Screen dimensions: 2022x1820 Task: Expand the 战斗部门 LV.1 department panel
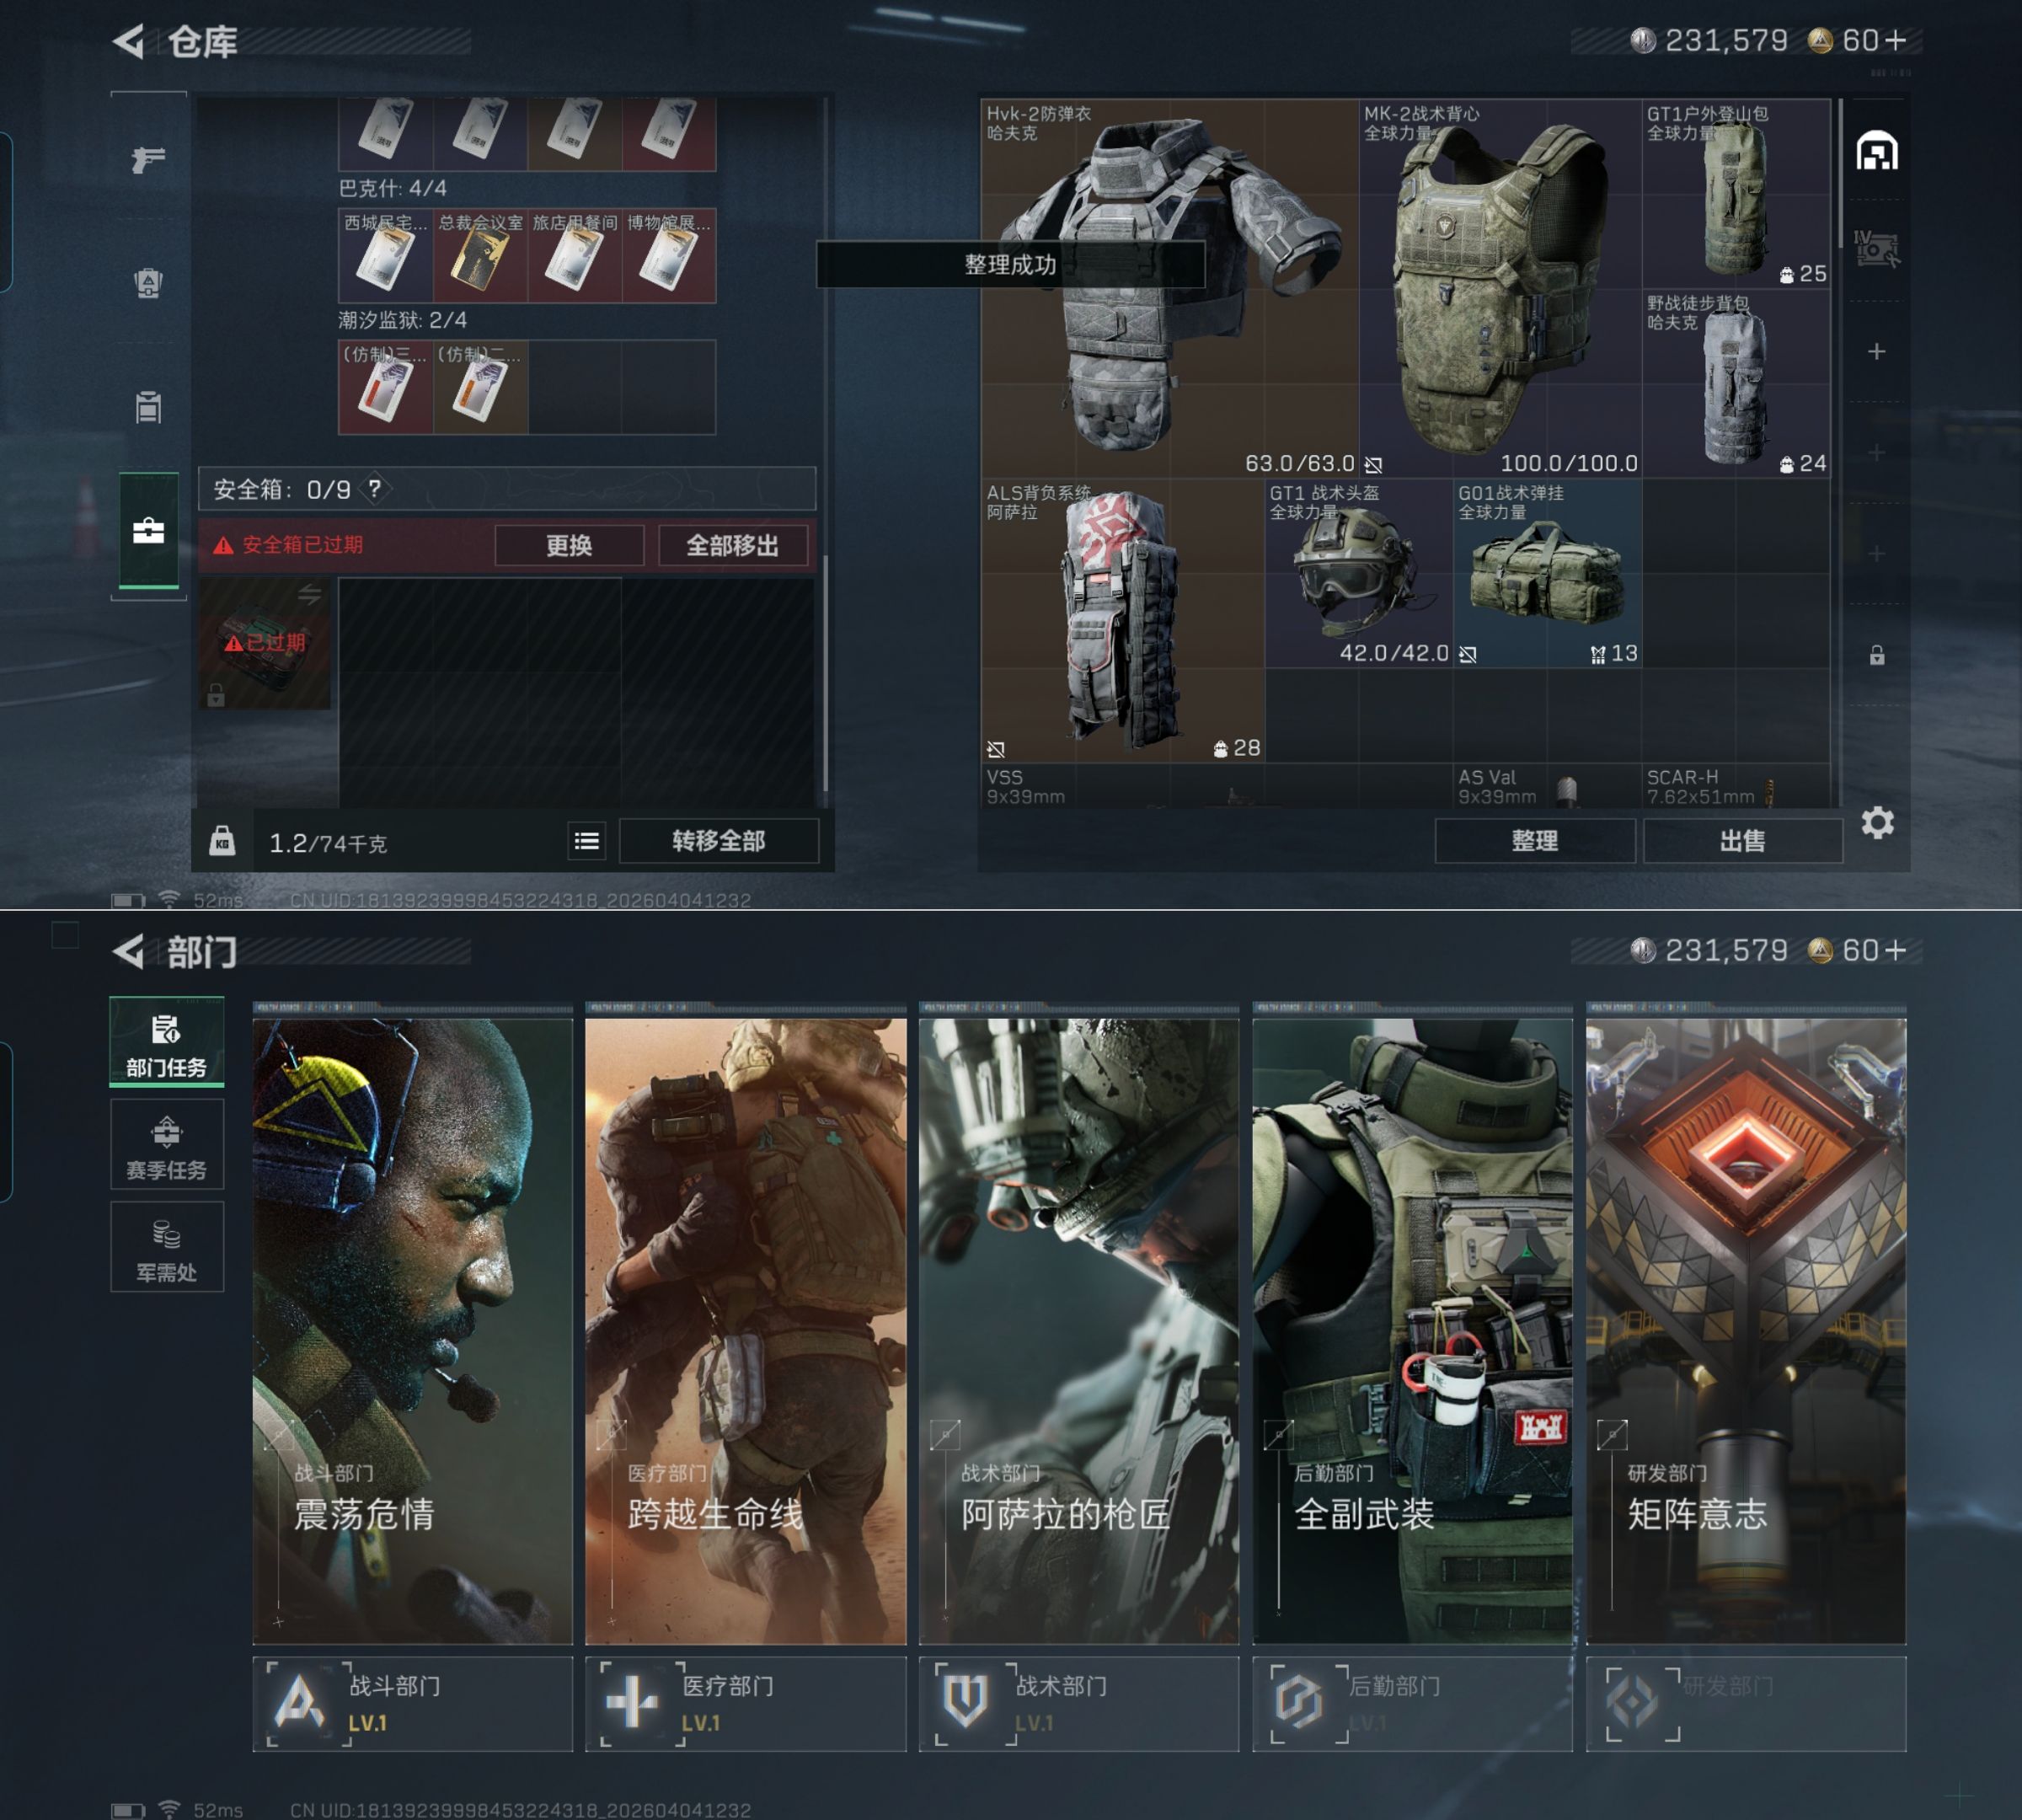point(412,1703)
